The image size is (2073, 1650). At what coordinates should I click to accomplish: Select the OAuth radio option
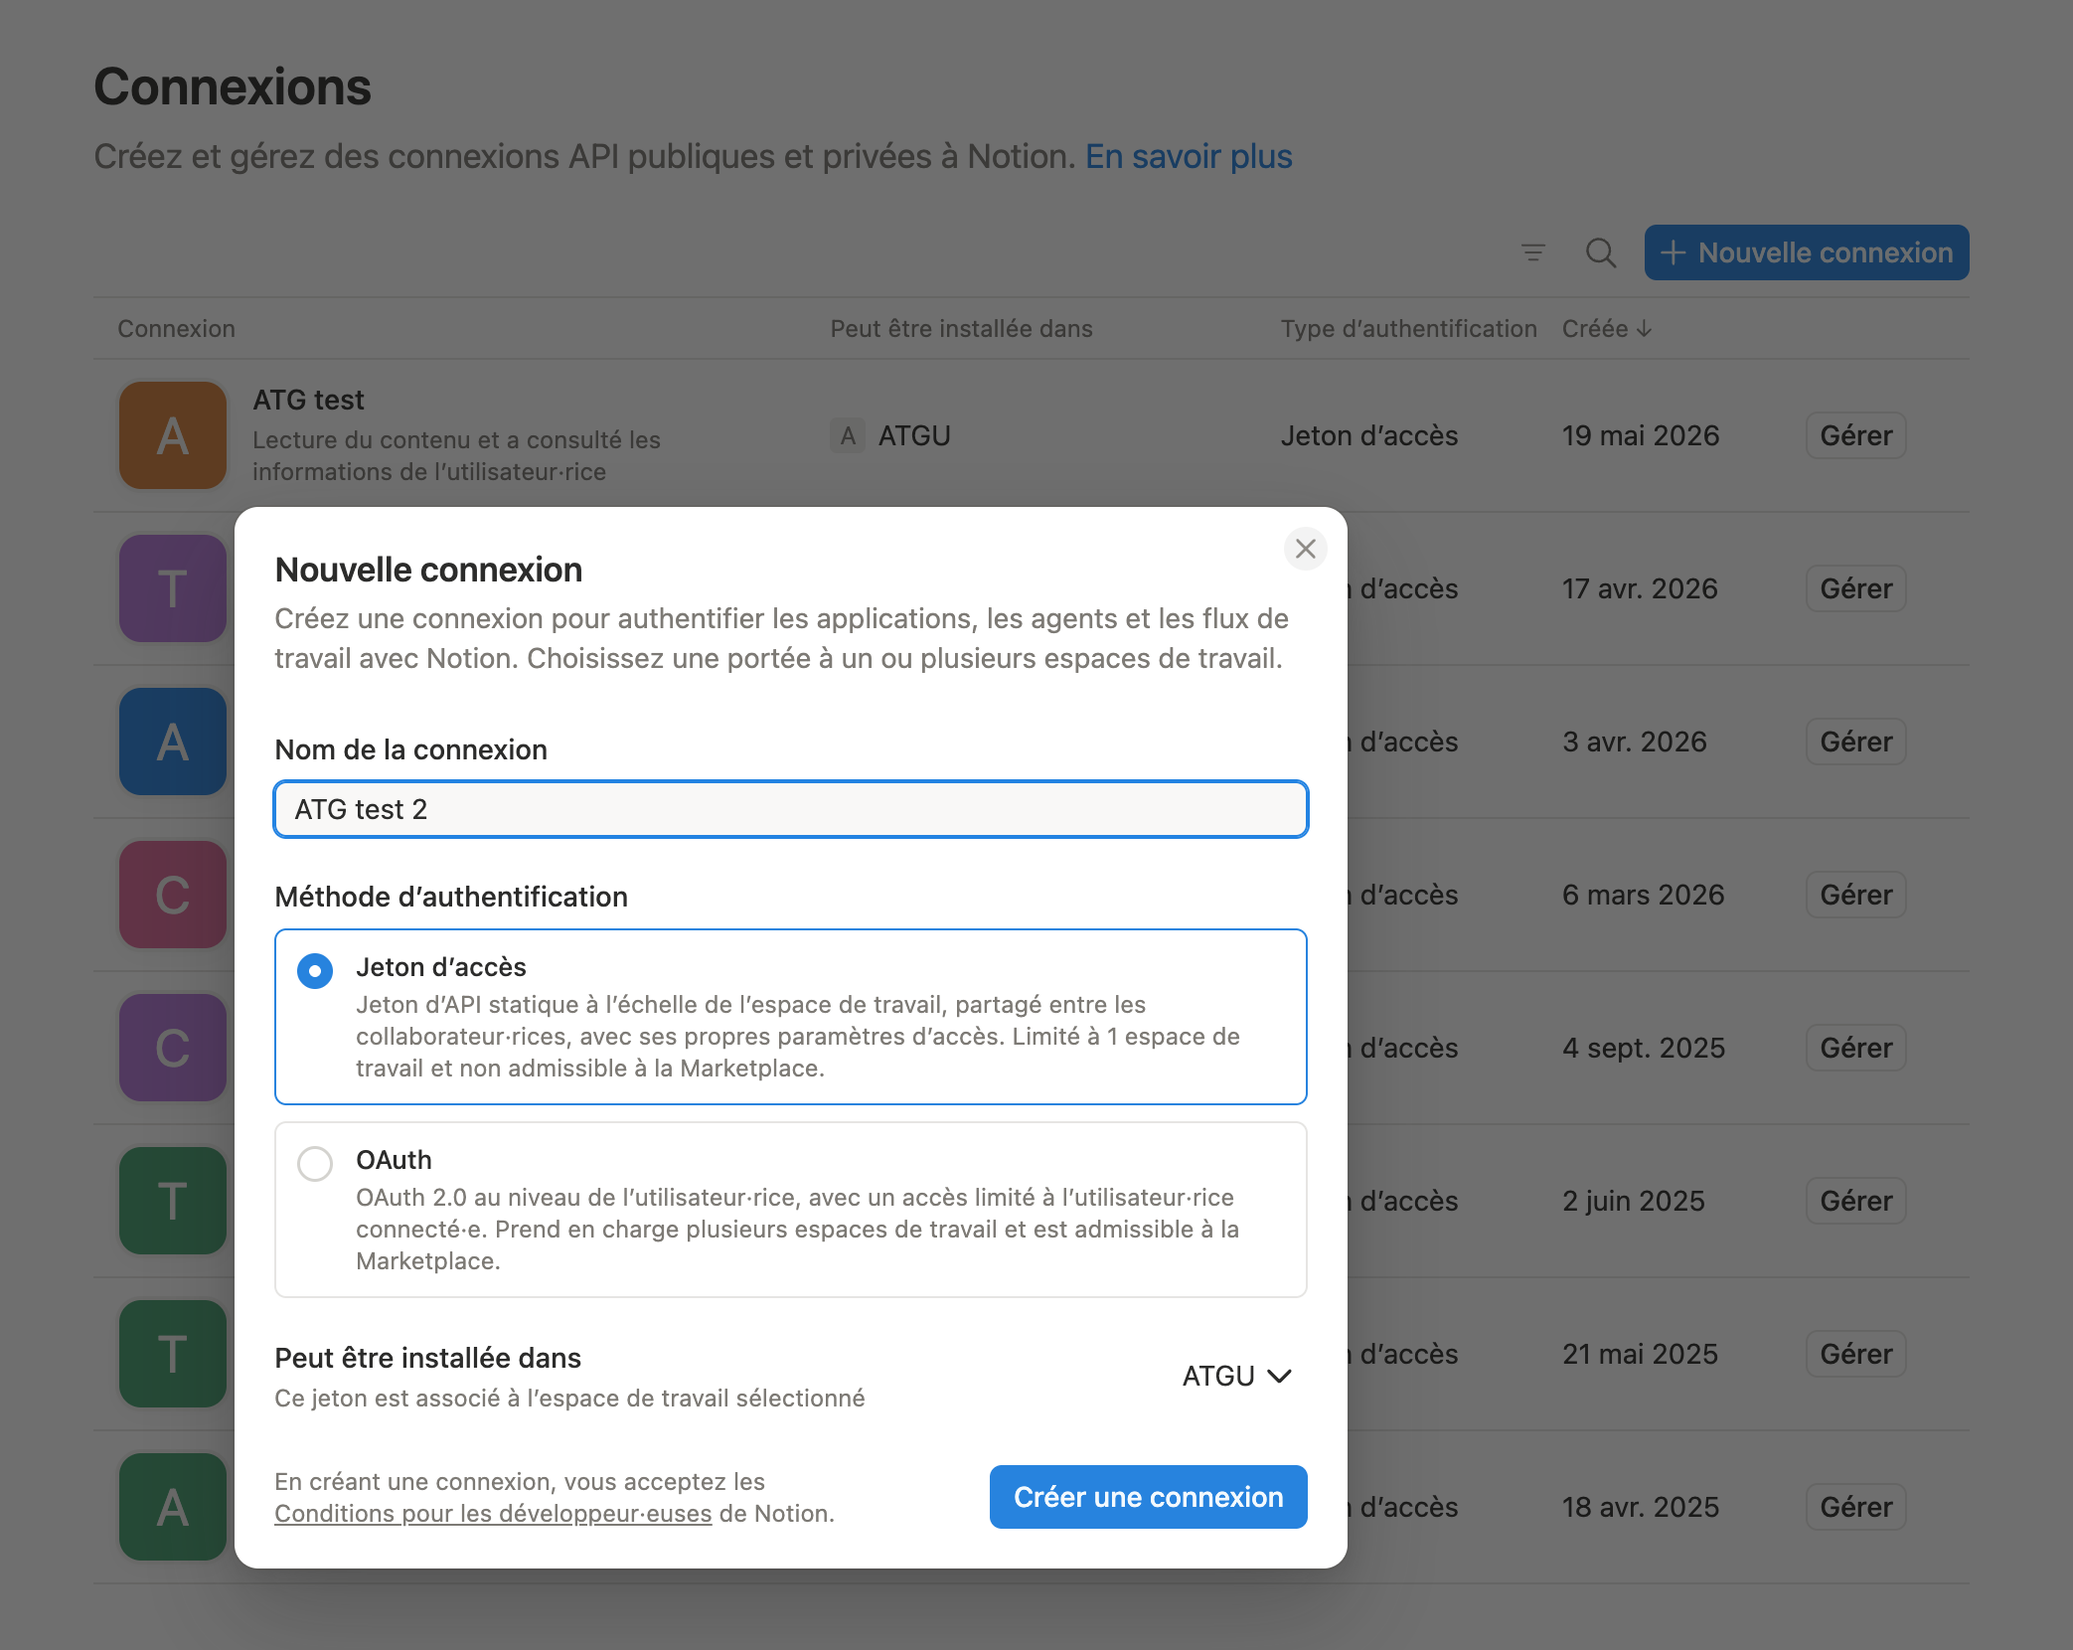(x=315, y=1163)
